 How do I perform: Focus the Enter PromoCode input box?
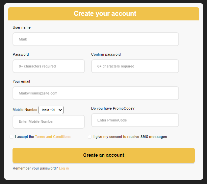(x=135, y=120)
